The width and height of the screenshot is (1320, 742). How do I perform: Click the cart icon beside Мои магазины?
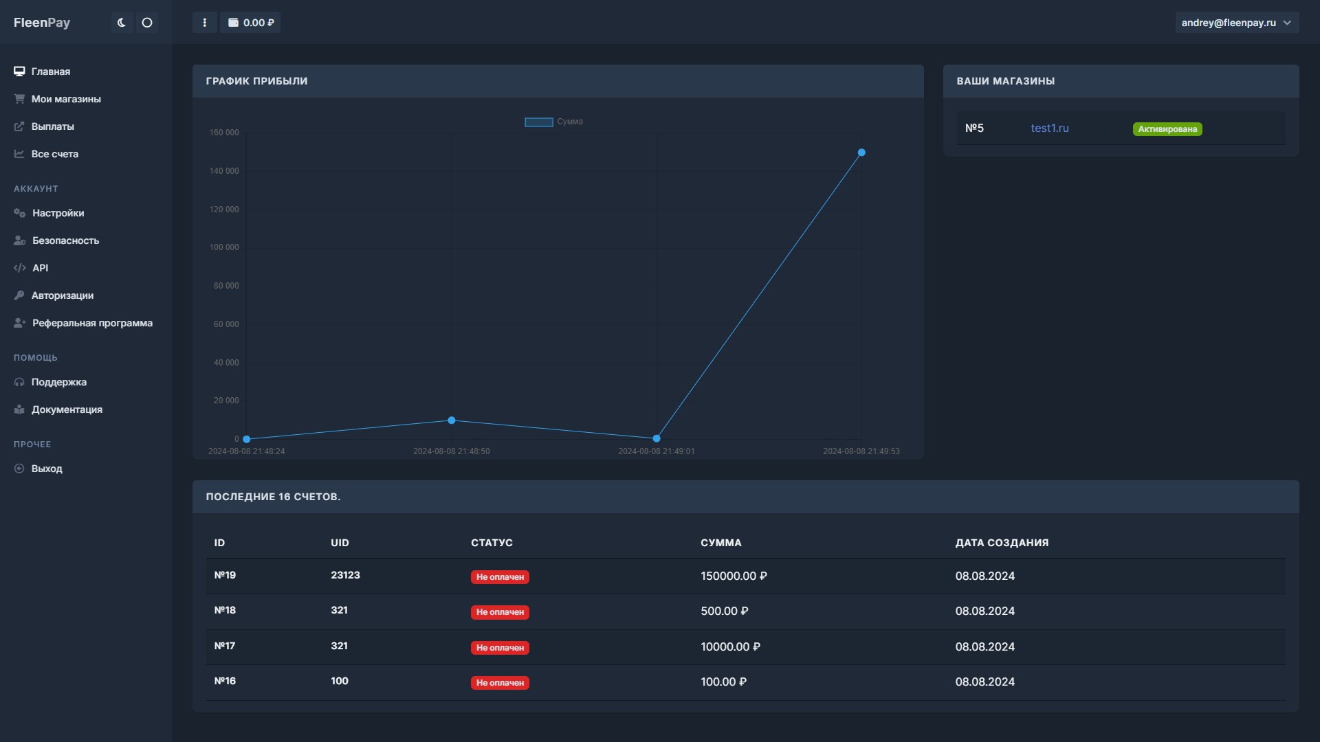point(19,99)
